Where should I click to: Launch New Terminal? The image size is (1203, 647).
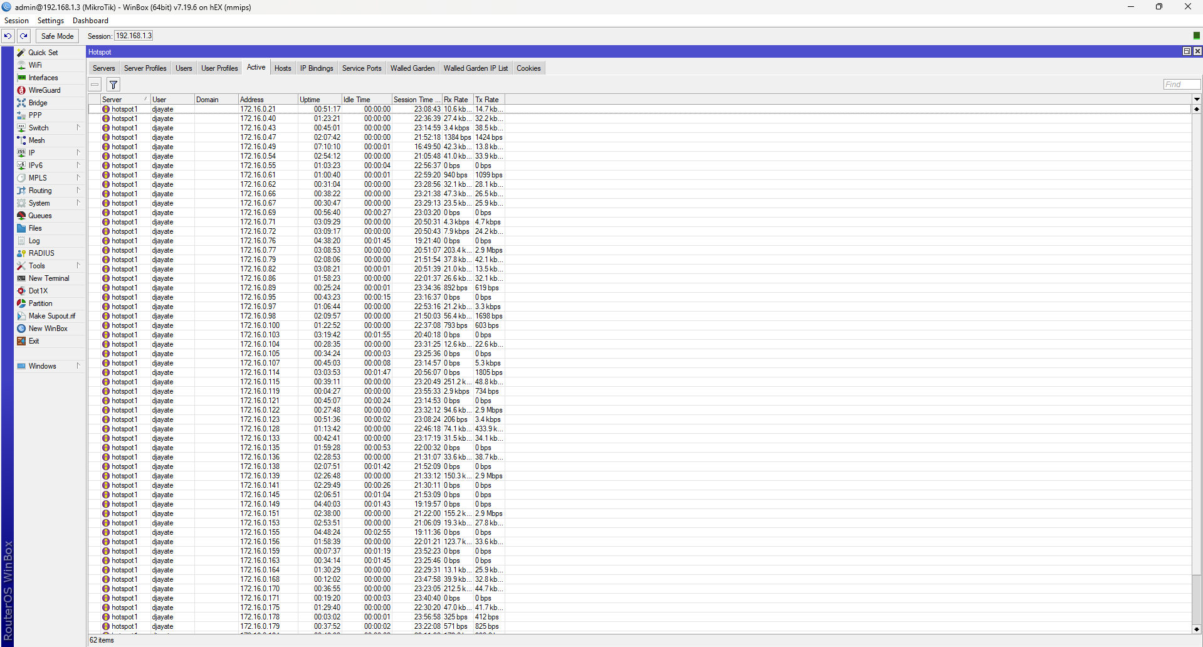click(x=49, y=278)
